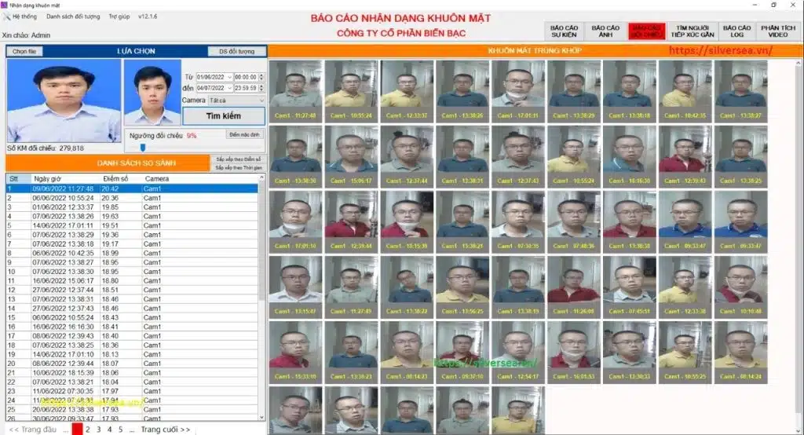This screenshot has width=804, height=435.
Task: Open face thumbnail Cam1 - 11:27:48 in first row
Action: (x=295, y=85)
